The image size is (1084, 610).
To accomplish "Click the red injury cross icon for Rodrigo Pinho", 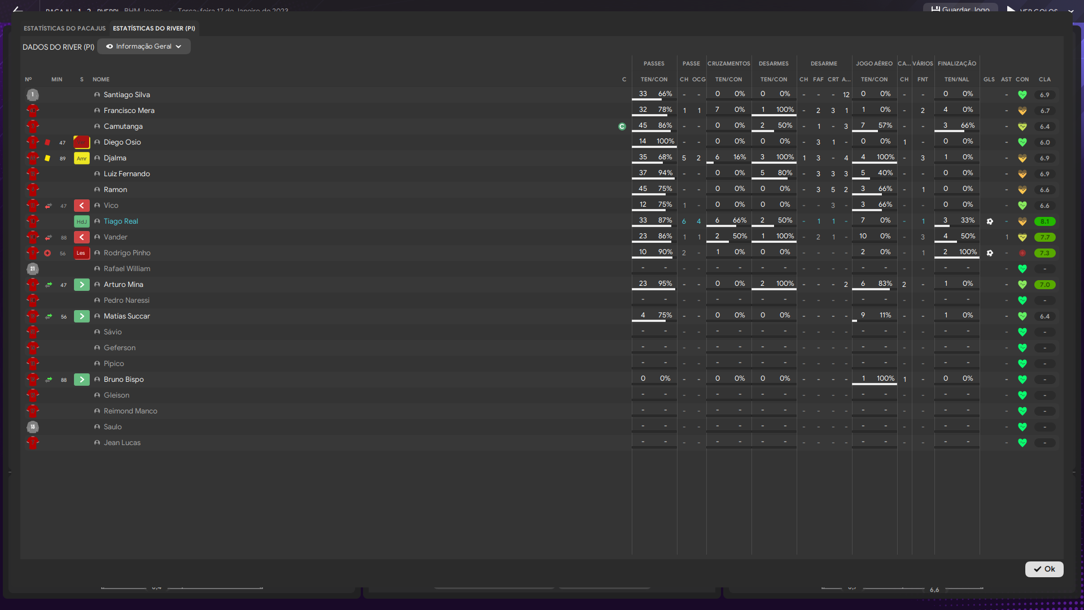I will click(x=47, y=253).
